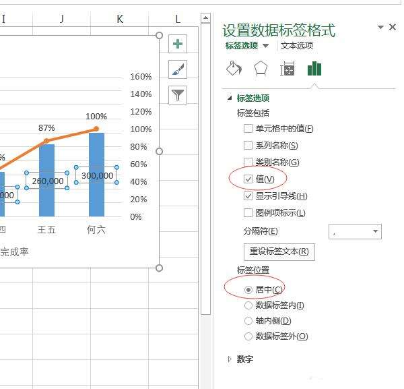The image size is (404, 389).
Task: Enable the 图例项标示(L) checkbox
Action: coord(248,213)
